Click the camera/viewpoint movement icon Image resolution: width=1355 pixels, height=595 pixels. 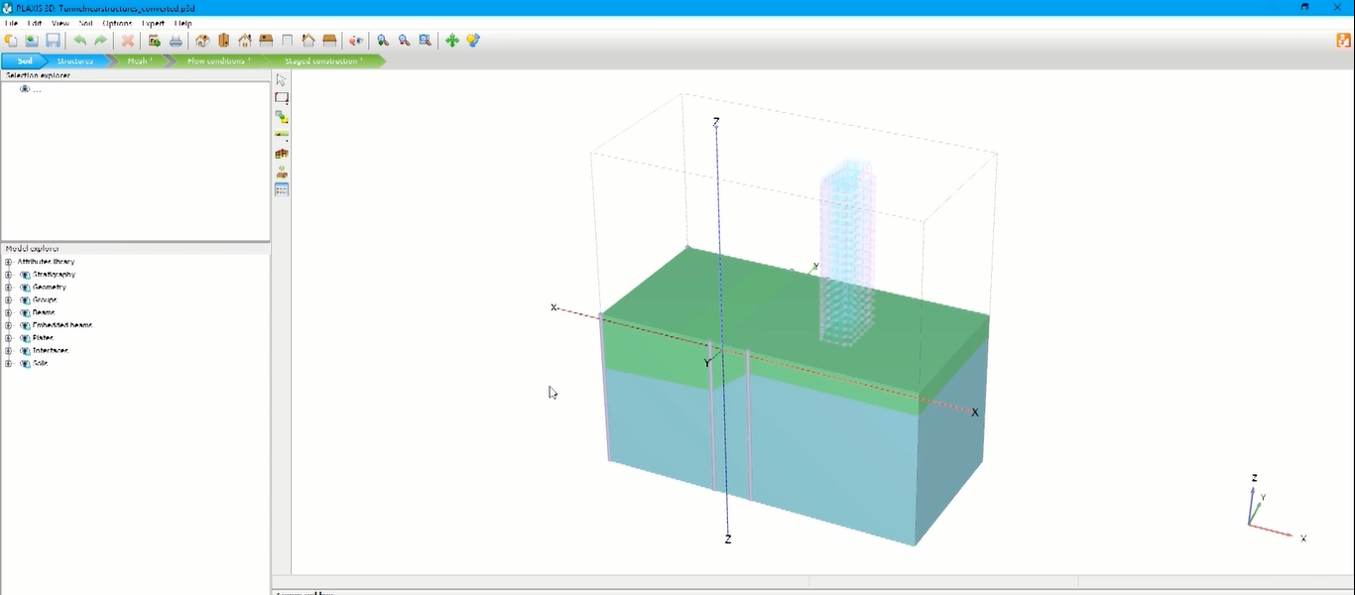pyautogui.click(x=356, y=41)
